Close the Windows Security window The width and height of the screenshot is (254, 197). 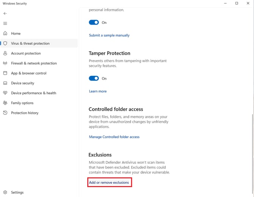pos(248,3)
